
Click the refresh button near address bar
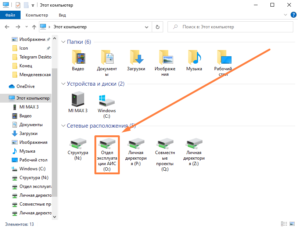point(157,27)
